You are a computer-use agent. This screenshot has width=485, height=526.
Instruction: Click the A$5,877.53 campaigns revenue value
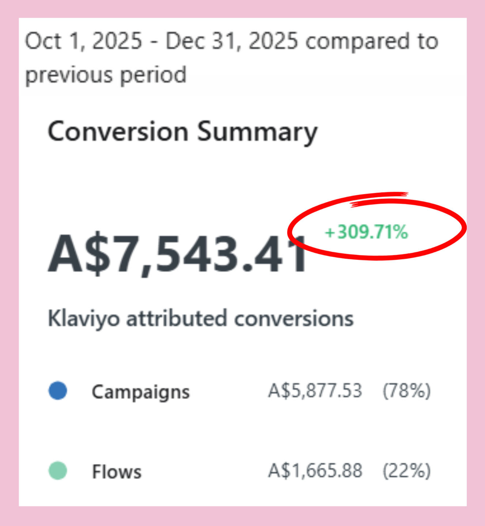[x=315, y=390]
